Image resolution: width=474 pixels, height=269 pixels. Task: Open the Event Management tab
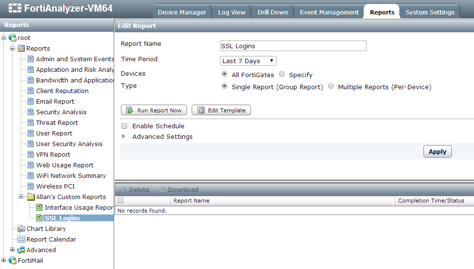tap(329, 13)
